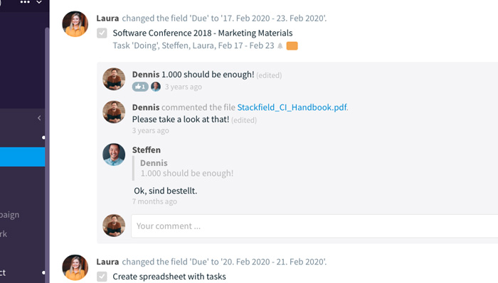
Task: Click Dennis's avatar on the 1.000 comment
Action: 114,79
